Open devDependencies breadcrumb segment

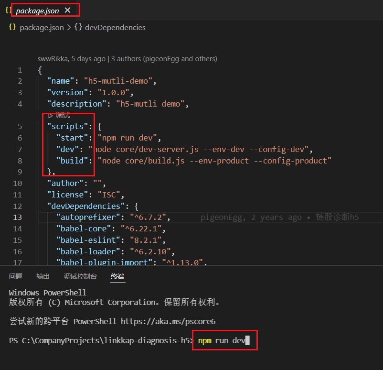(x=115, y=28)
